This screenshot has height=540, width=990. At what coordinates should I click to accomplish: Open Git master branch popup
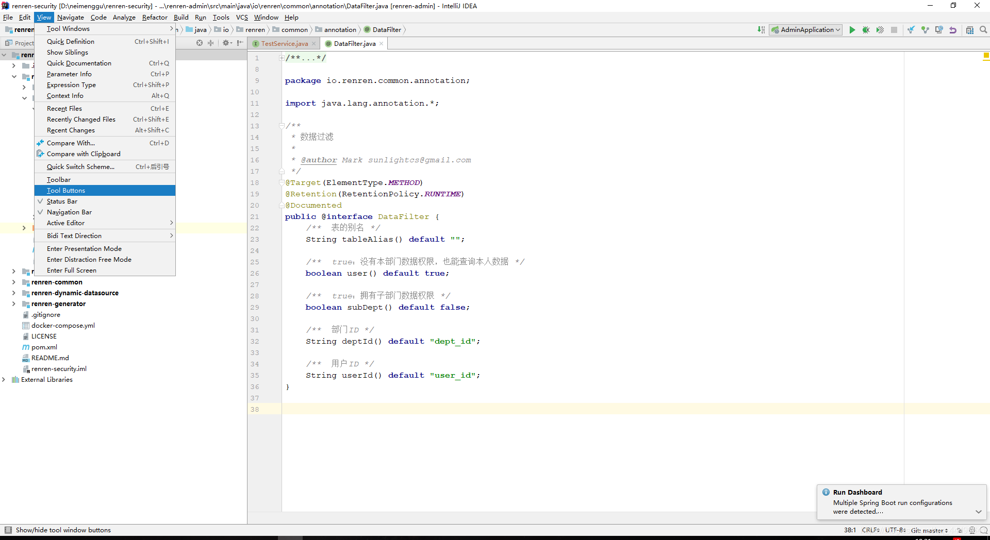(x=929, y=530)
